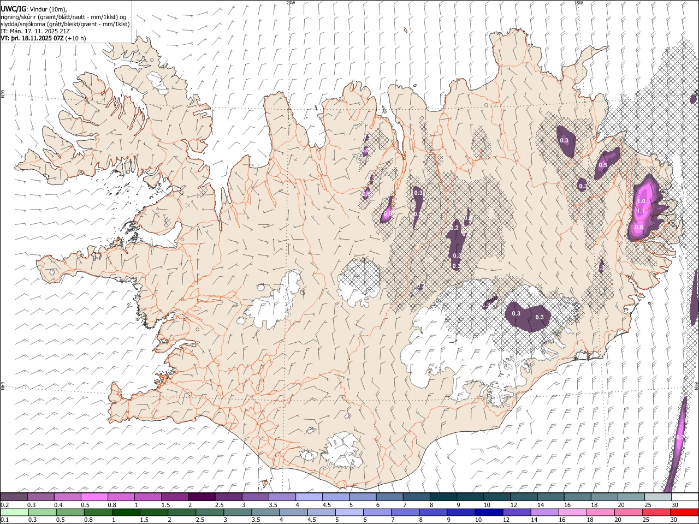Click the 'UWC/IG' title text
This screenshot has width=699, height=524.
[13, 9]
